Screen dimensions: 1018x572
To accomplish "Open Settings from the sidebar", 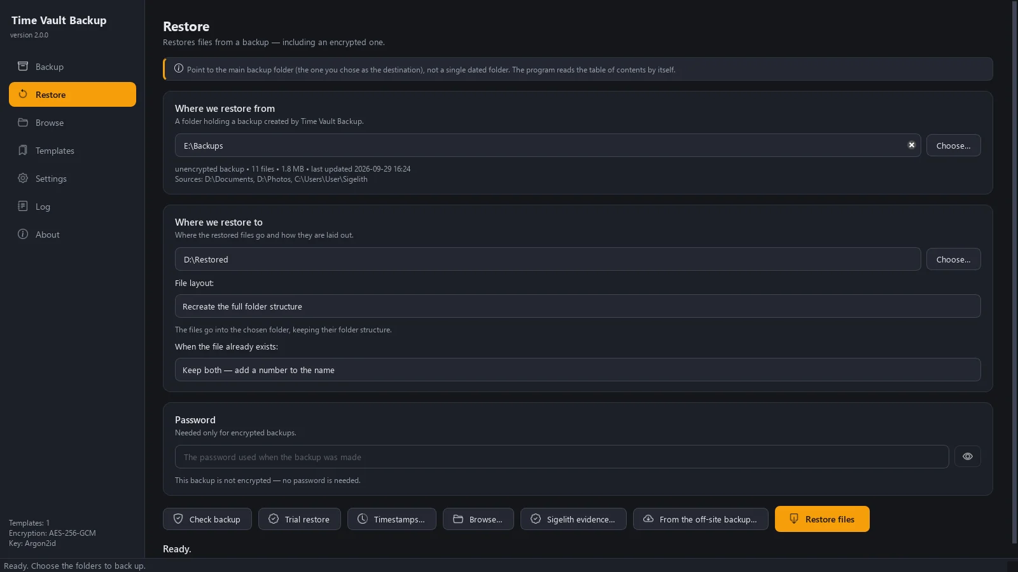I will coord(73,179).
